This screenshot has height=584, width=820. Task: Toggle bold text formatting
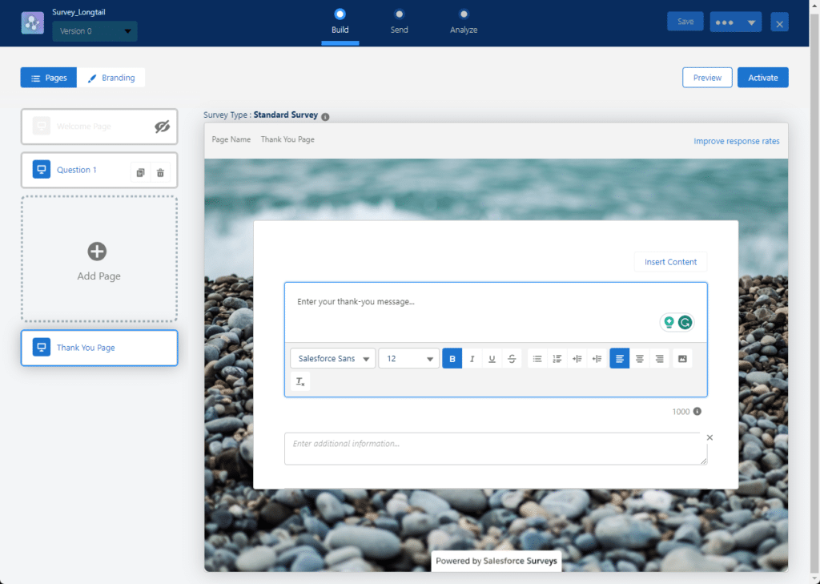(452, 359)
